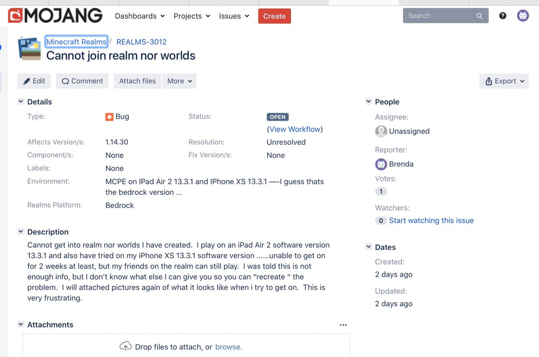This screenshot has height=357, width=539.
Task: Click the Unassigned assignee avatar
Action: coord(381,131)
